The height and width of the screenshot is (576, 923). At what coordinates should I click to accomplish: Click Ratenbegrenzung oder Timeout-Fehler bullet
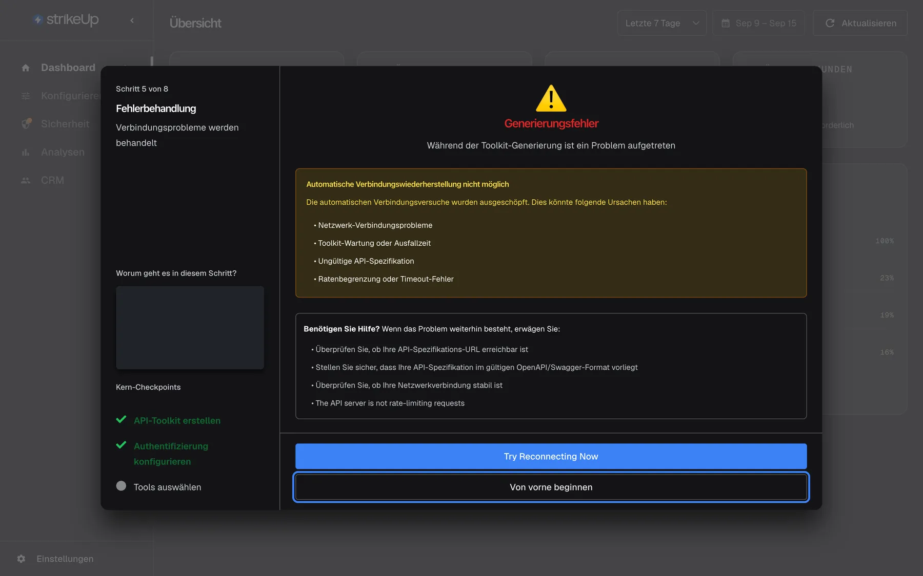[x=384, y=279]
